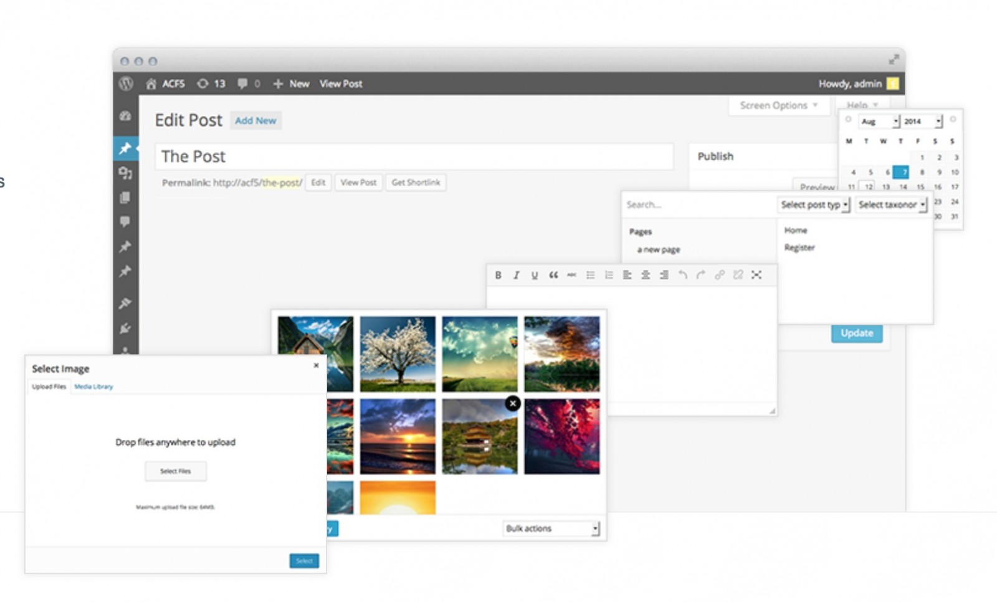Click the Select Files button
Image resolution: width=997 pixels, height=602 pixels.
[175, 471]
